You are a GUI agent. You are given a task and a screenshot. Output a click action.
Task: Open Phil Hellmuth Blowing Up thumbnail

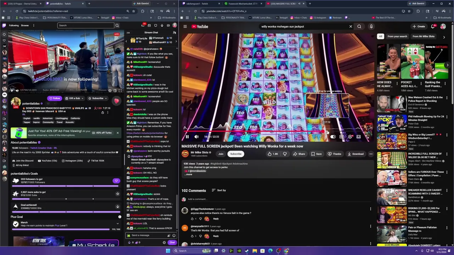tap(392, 122)
